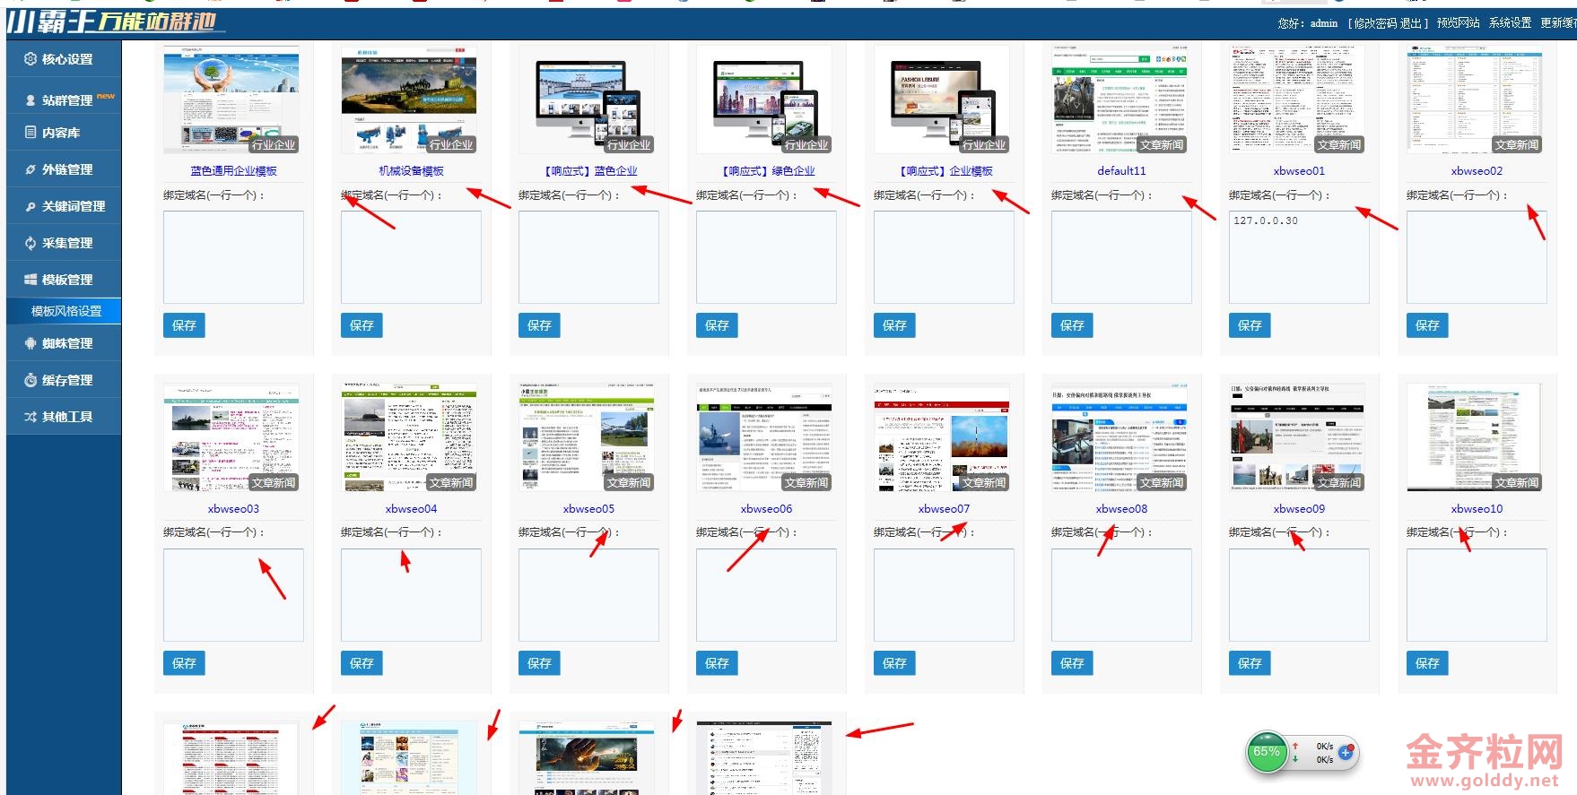Focus domain textarea under 【响应式】绿色企业

click(766, 257)
